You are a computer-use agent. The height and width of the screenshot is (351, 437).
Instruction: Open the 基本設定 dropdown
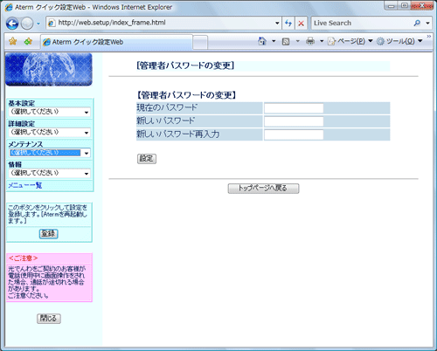click(49, 112)
